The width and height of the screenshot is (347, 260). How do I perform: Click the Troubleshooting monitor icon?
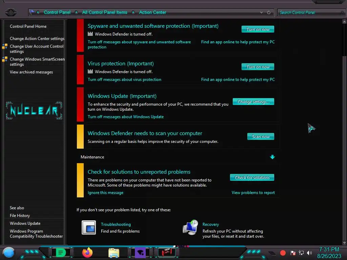[x=89, y=227]
